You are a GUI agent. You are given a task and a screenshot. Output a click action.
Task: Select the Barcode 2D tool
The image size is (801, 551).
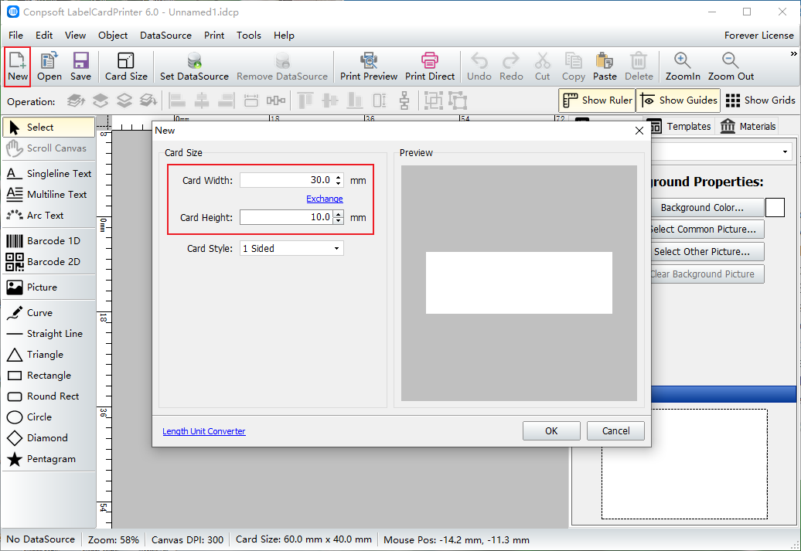(49, 262)
